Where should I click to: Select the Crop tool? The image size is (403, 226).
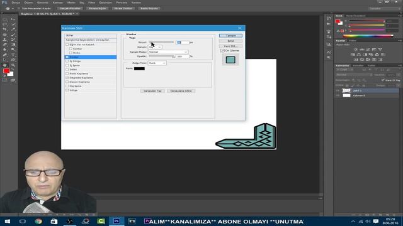[x=5, y=30]
